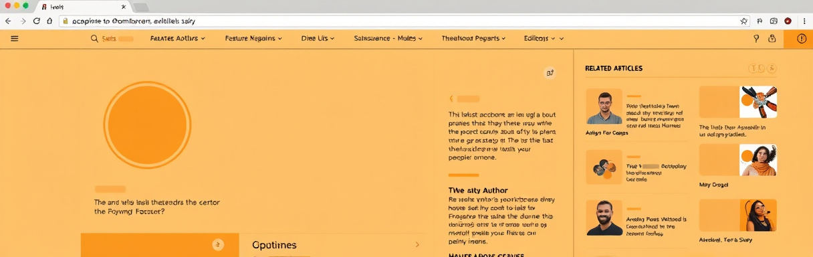Go back with the browser back arrow
Screen dimensions: 813x257
(x=8, y=21)
